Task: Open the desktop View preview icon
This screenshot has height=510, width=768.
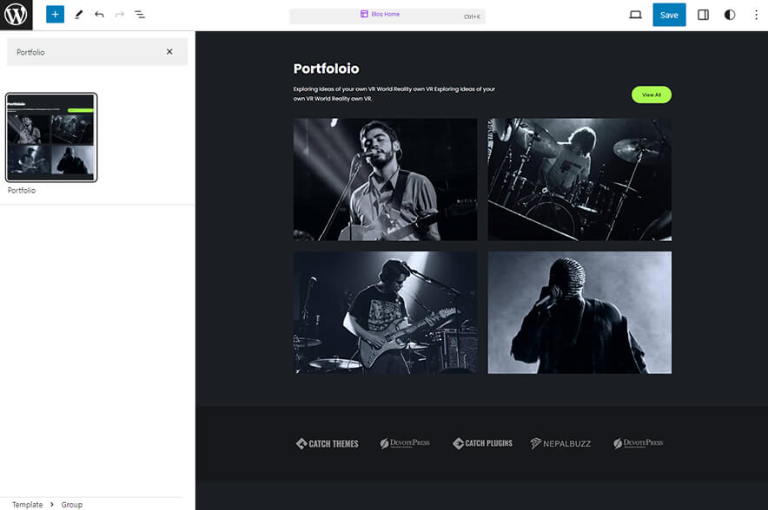Action: tap(635, 15)
